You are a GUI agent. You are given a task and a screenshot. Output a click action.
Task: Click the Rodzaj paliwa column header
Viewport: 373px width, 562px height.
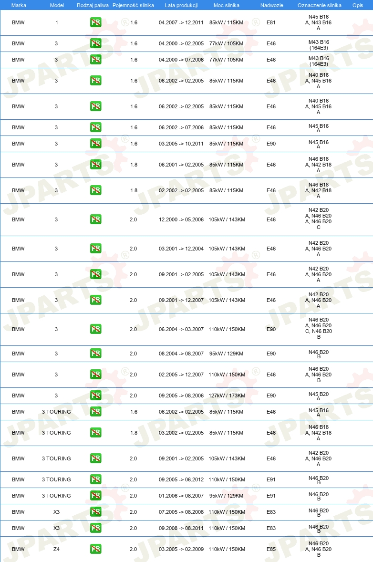click(93, 5)
